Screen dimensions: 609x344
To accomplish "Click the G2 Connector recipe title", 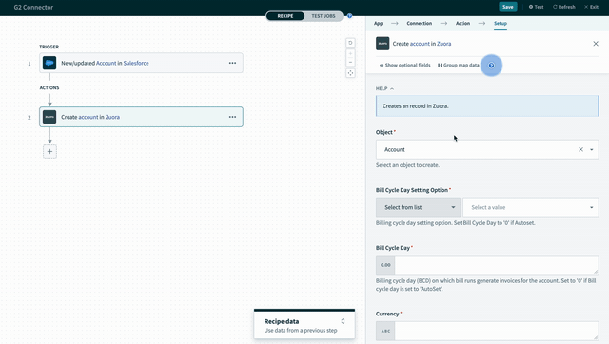I will [33, 7].
